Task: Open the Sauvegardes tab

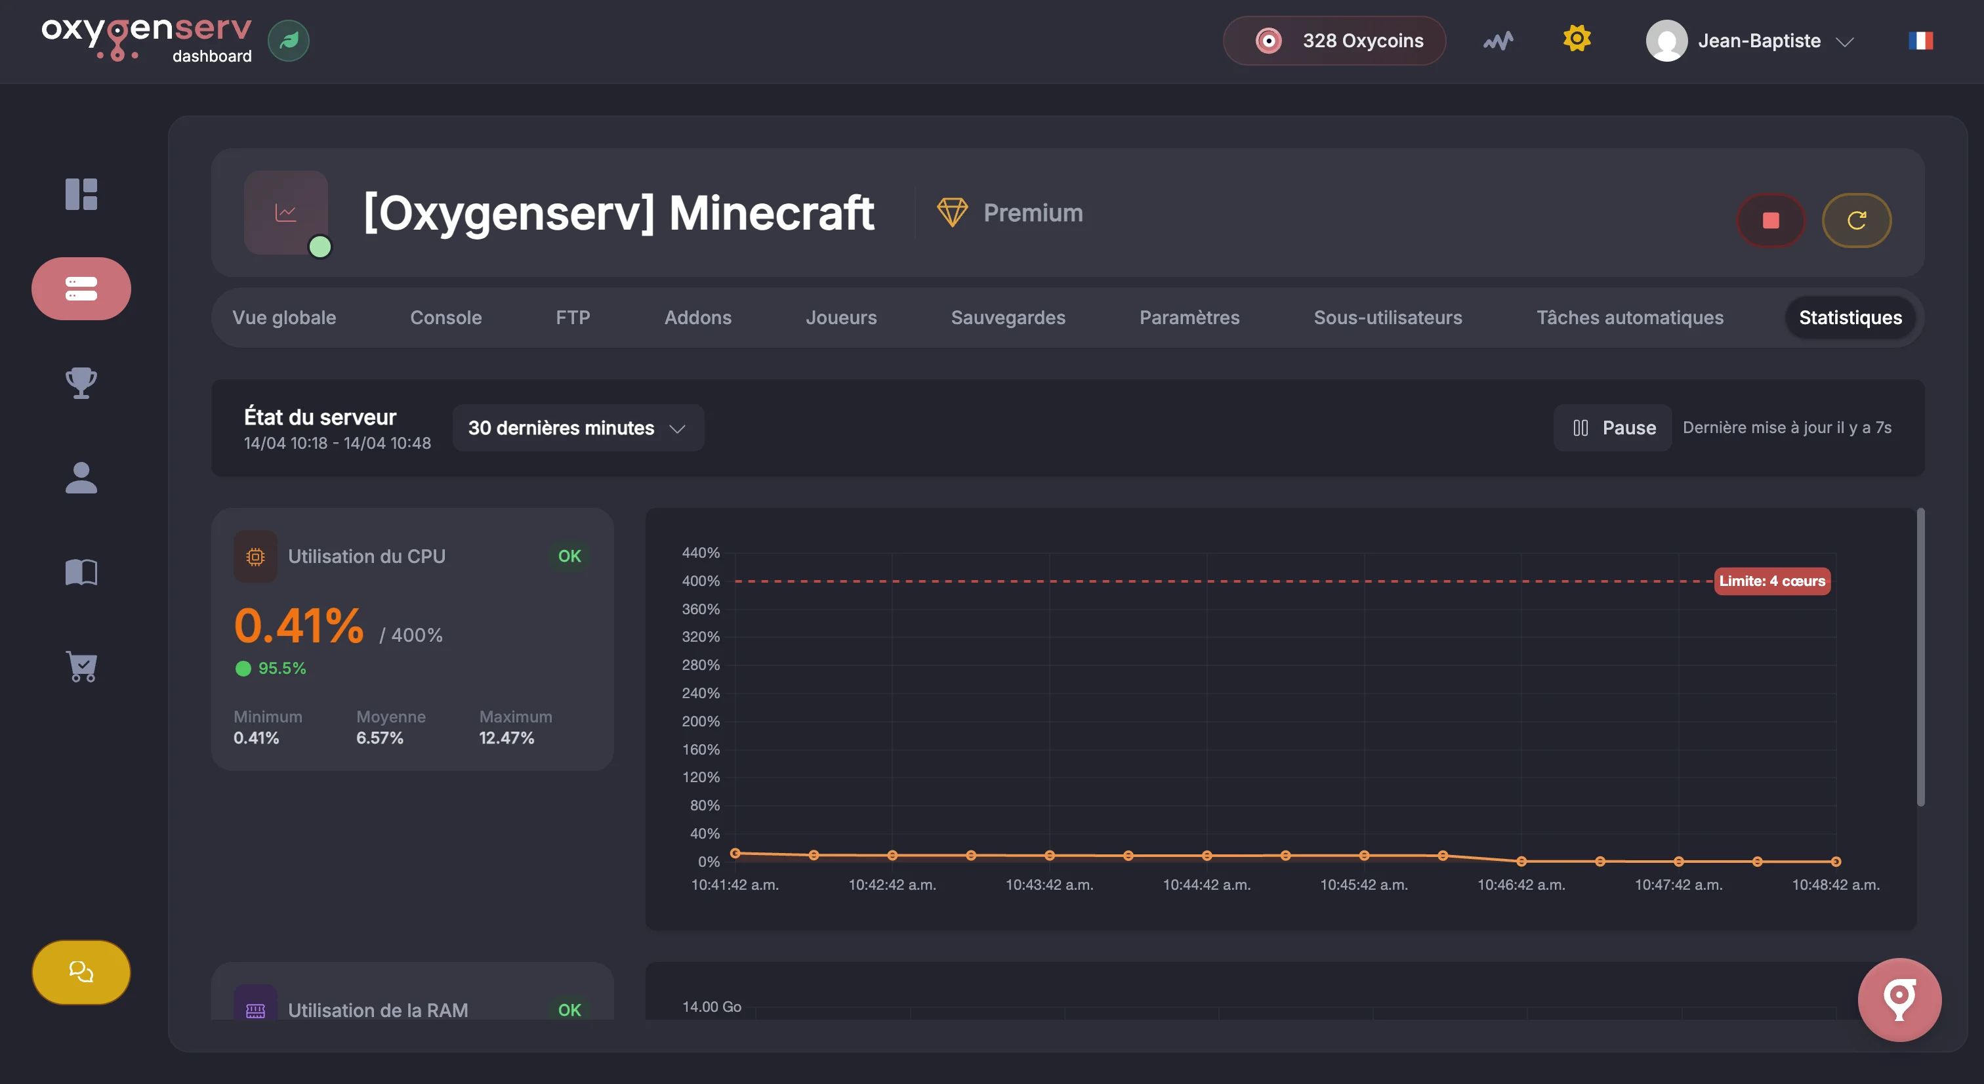Action: [1007, 318]
